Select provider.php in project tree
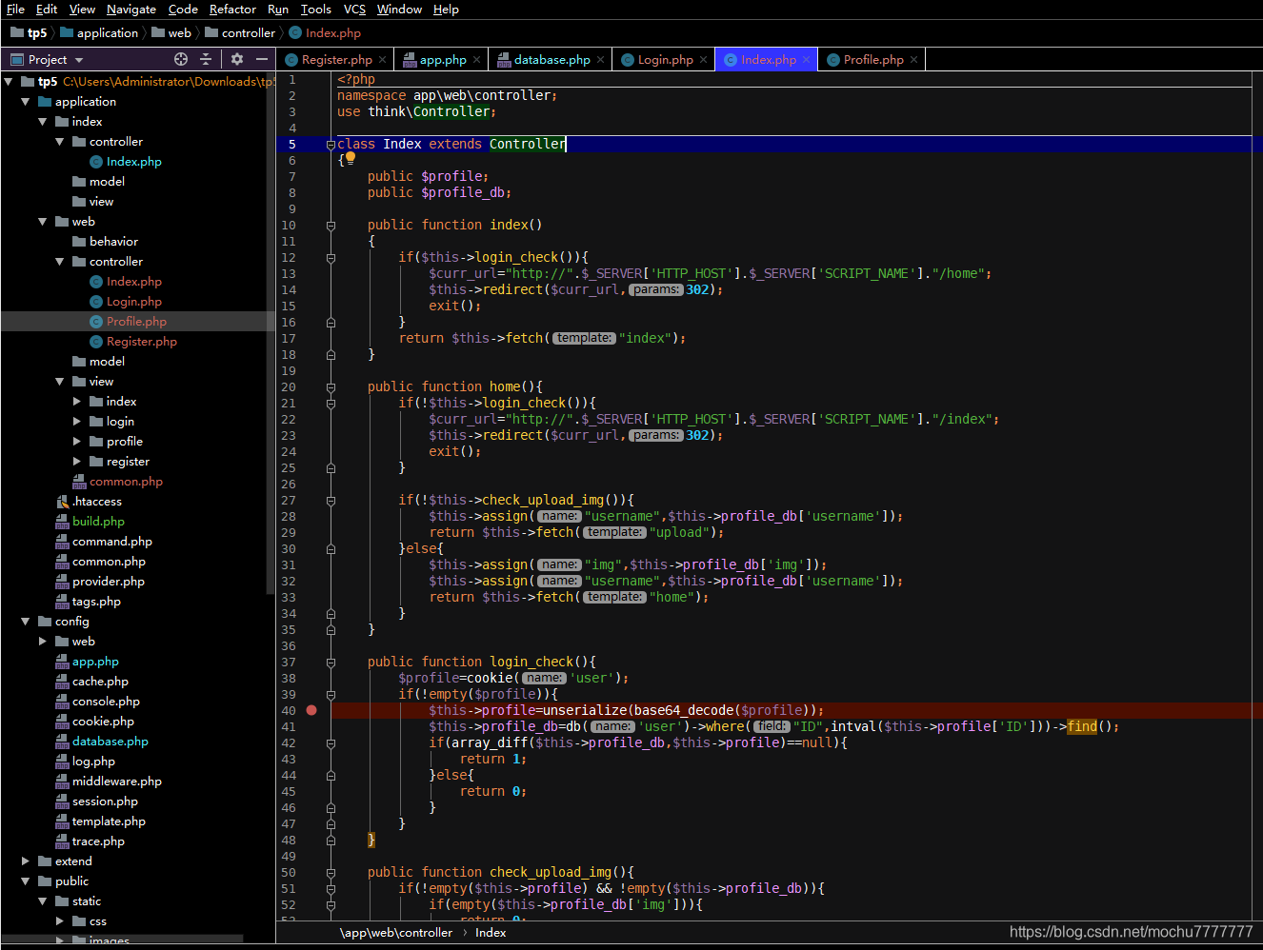1263x950 pixels. tap(109, 582)
